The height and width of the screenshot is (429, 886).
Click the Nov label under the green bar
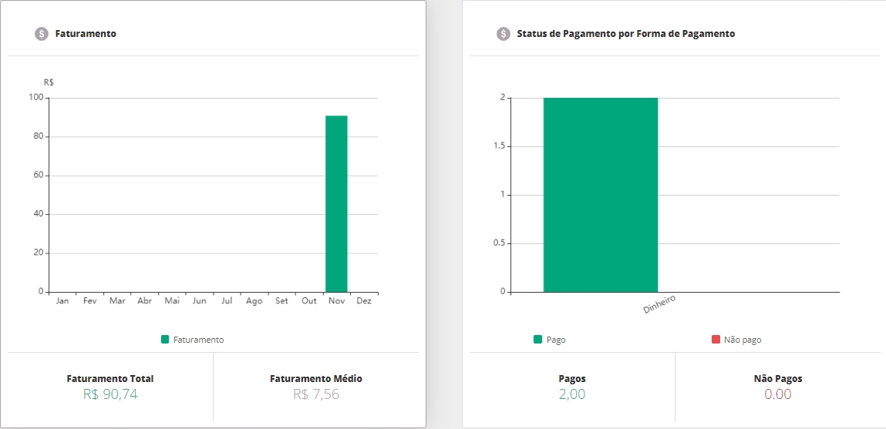click(x=336, y=301)
